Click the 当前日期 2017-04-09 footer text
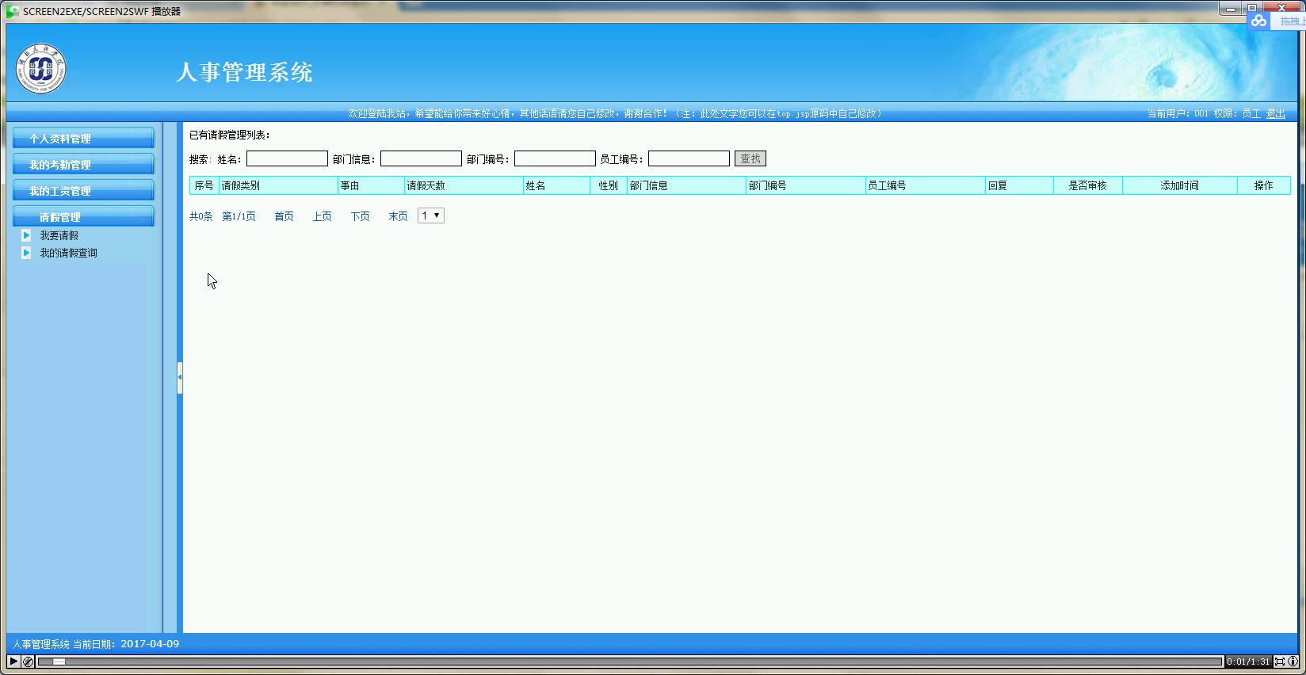The width and height of the screenshot is (1306, 675). click(126, 644)
